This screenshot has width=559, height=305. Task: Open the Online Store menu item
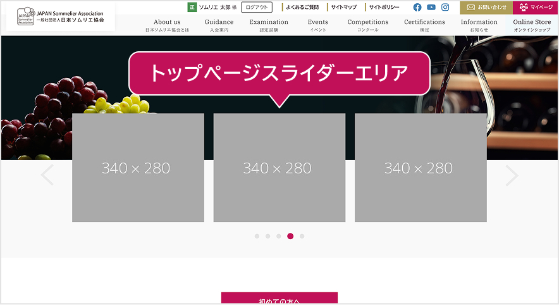532,25
